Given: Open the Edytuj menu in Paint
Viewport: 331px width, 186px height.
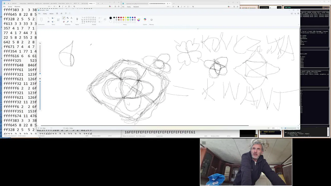Looking at the screenshot, I should pos(45,13).
